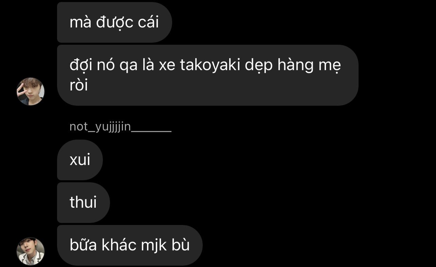
Task: Open the not_yujjjjin______ profile from the username label
Action: [x=120, y=127]
